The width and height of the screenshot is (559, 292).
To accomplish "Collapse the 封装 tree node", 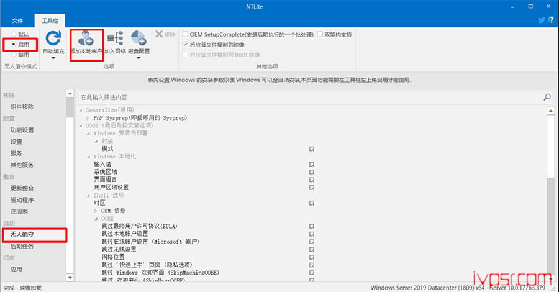I will (x=96, y=141).
